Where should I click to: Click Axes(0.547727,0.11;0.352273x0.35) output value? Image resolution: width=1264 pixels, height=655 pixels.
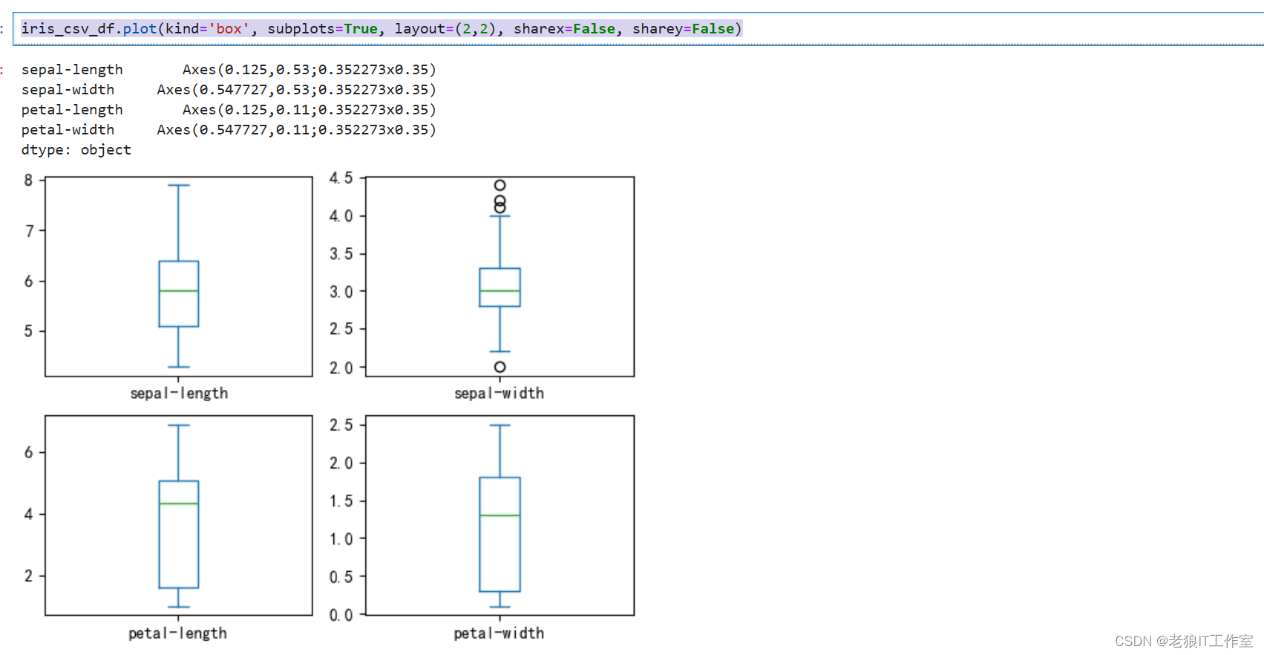[297, 130]
